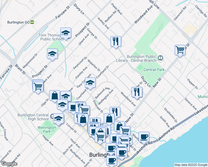208x167 pixels.
Task: Click the Pepper Dr street label
Action: tap(192, 84)
